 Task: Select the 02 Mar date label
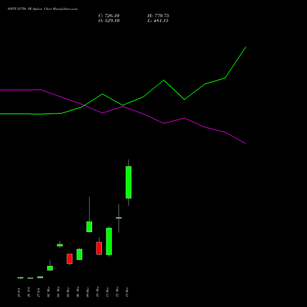[x=49, y=292]
